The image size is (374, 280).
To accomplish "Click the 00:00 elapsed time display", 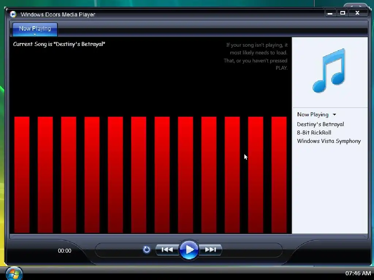I will (x=64, y=250).
